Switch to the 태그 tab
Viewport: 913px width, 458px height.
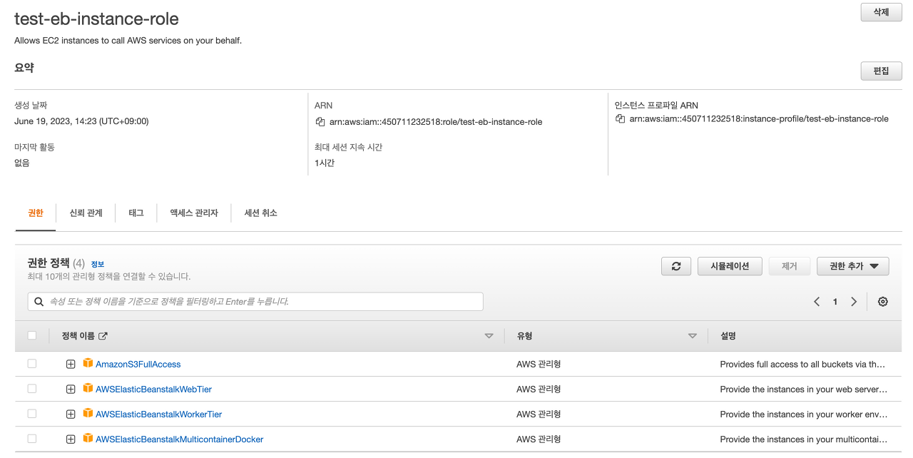click(136, 213)
